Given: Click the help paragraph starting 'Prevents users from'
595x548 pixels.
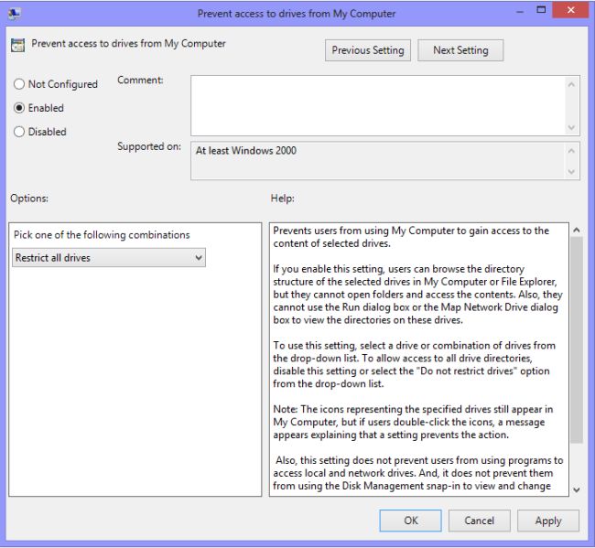Looking at the screenshot, I should pos(411,237).
